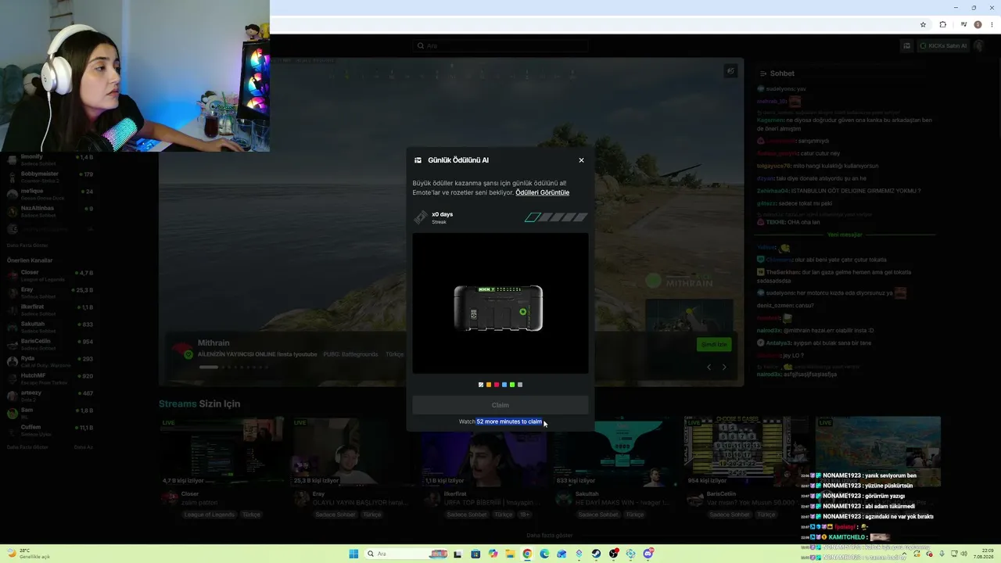Open the weather widget on the taskbar
1001x563 pixels.
[27, 554]
